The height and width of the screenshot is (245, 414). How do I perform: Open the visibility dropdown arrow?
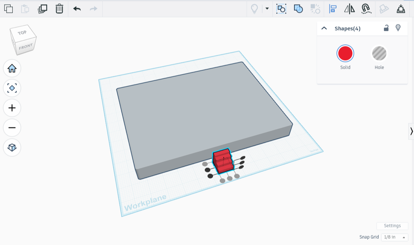[267, 9]
